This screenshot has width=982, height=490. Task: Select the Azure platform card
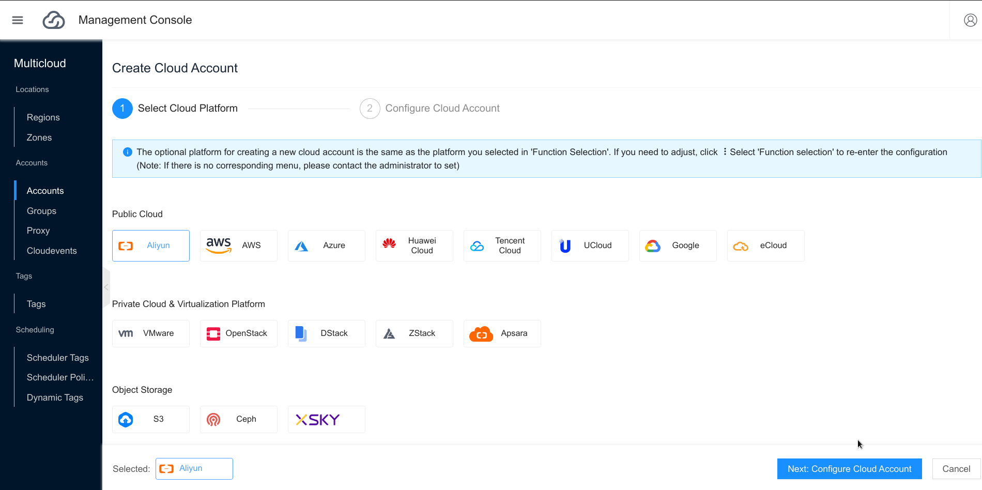[327, 246]
